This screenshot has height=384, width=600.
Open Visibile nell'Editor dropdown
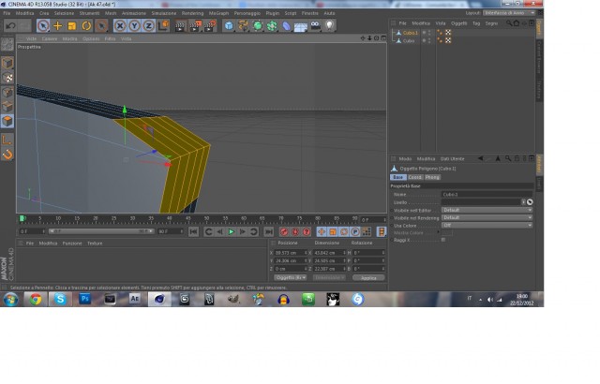tap(487, 210)
